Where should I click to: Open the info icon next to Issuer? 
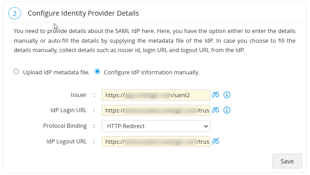click(227, 95)
